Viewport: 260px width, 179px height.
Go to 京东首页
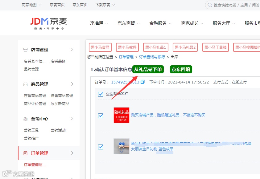point(80,5)
